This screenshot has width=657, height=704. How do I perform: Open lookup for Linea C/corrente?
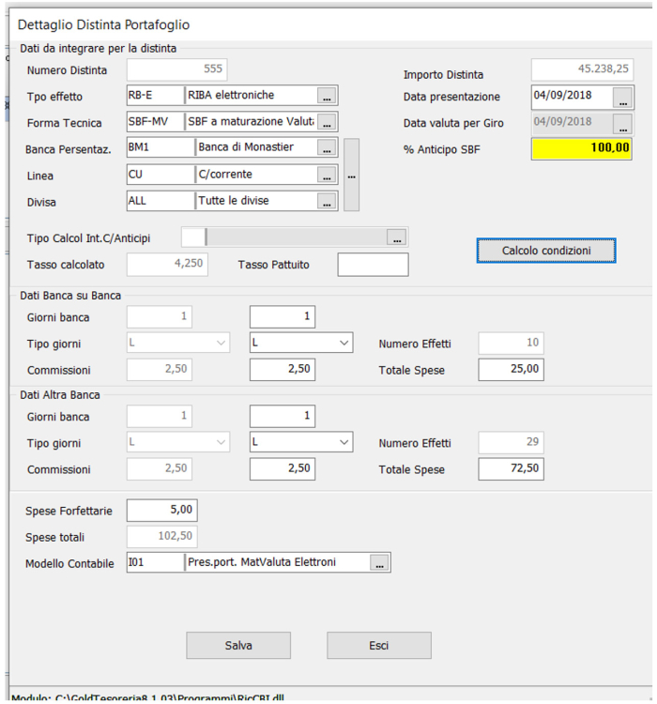click(326, 175)
